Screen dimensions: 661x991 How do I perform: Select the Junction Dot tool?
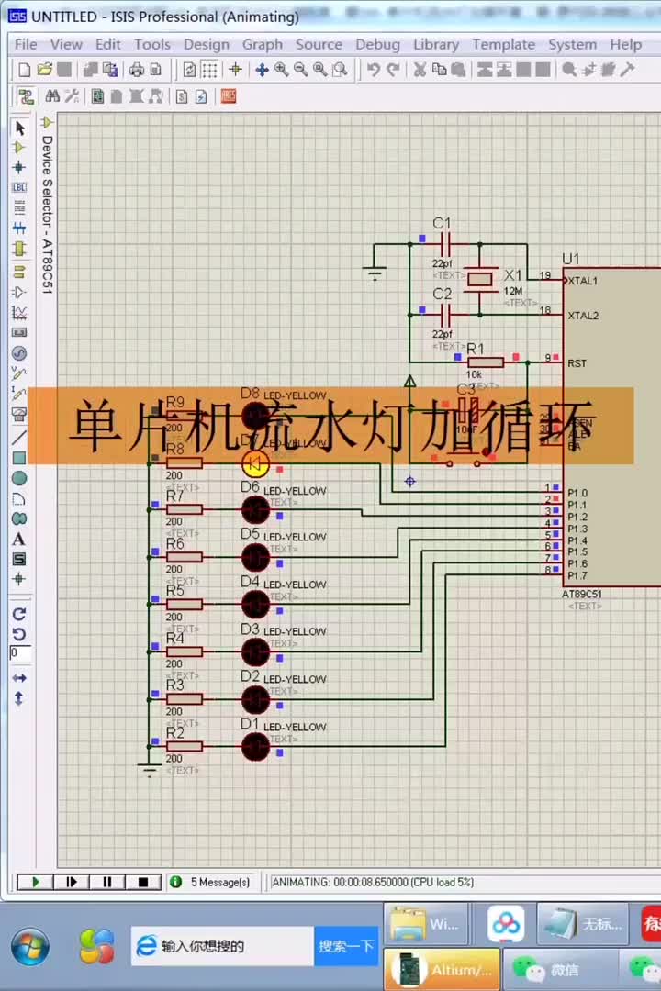[x=19, y=168]
